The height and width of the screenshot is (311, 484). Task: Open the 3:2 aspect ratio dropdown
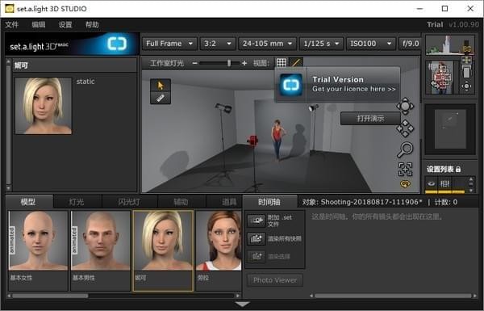[218, 44]
